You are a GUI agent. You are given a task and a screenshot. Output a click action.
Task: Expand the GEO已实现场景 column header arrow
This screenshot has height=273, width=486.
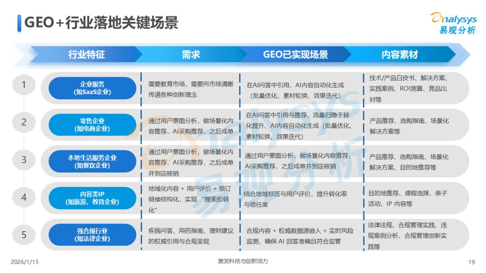pyautogui.click(x=296, y=55)
